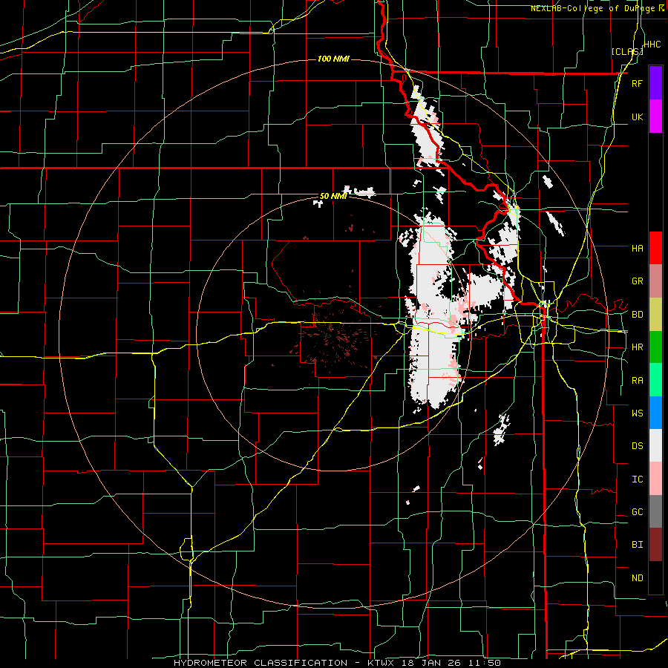Click the KTWX radar site identifier

382,663
